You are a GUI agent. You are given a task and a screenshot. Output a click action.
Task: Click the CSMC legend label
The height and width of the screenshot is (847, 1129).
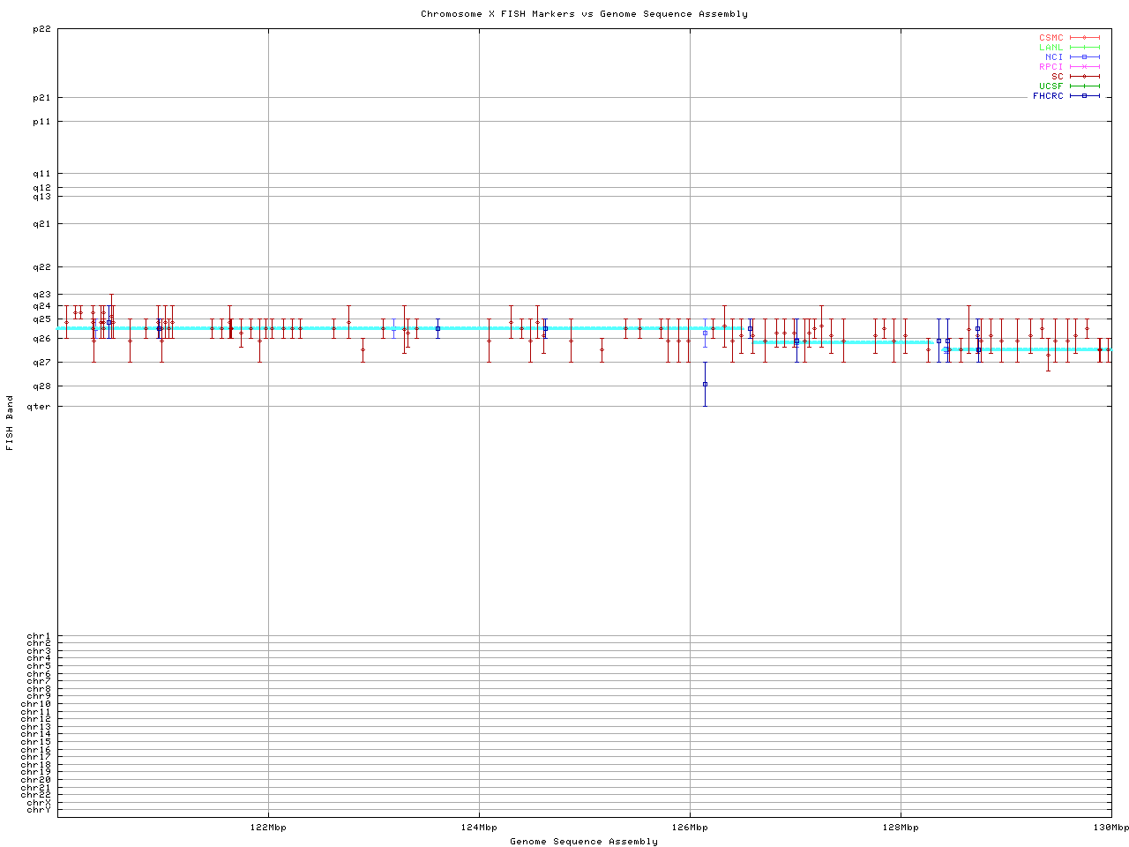click(x=1050, y=38)
